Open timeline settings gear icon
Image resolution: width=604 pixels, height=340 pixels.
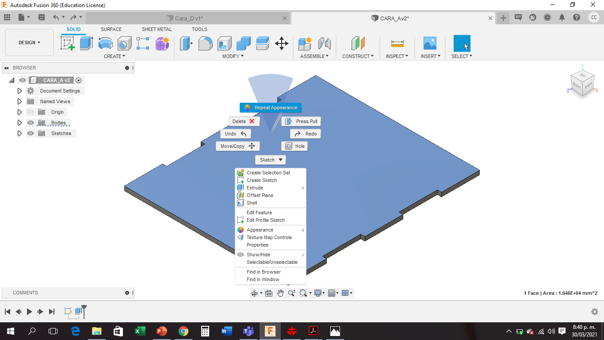(595, 312)
